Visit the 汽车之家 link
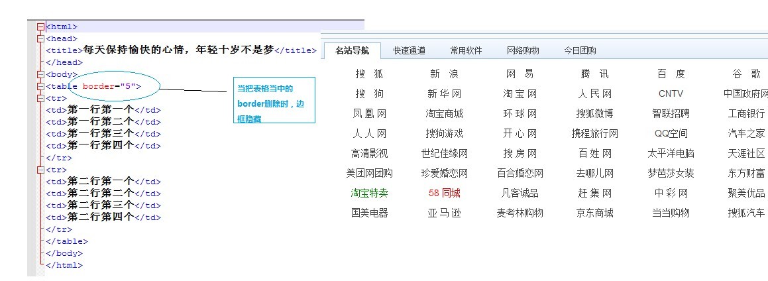The image size is (768, 281). pyautogui.click(x=746, y=133)
